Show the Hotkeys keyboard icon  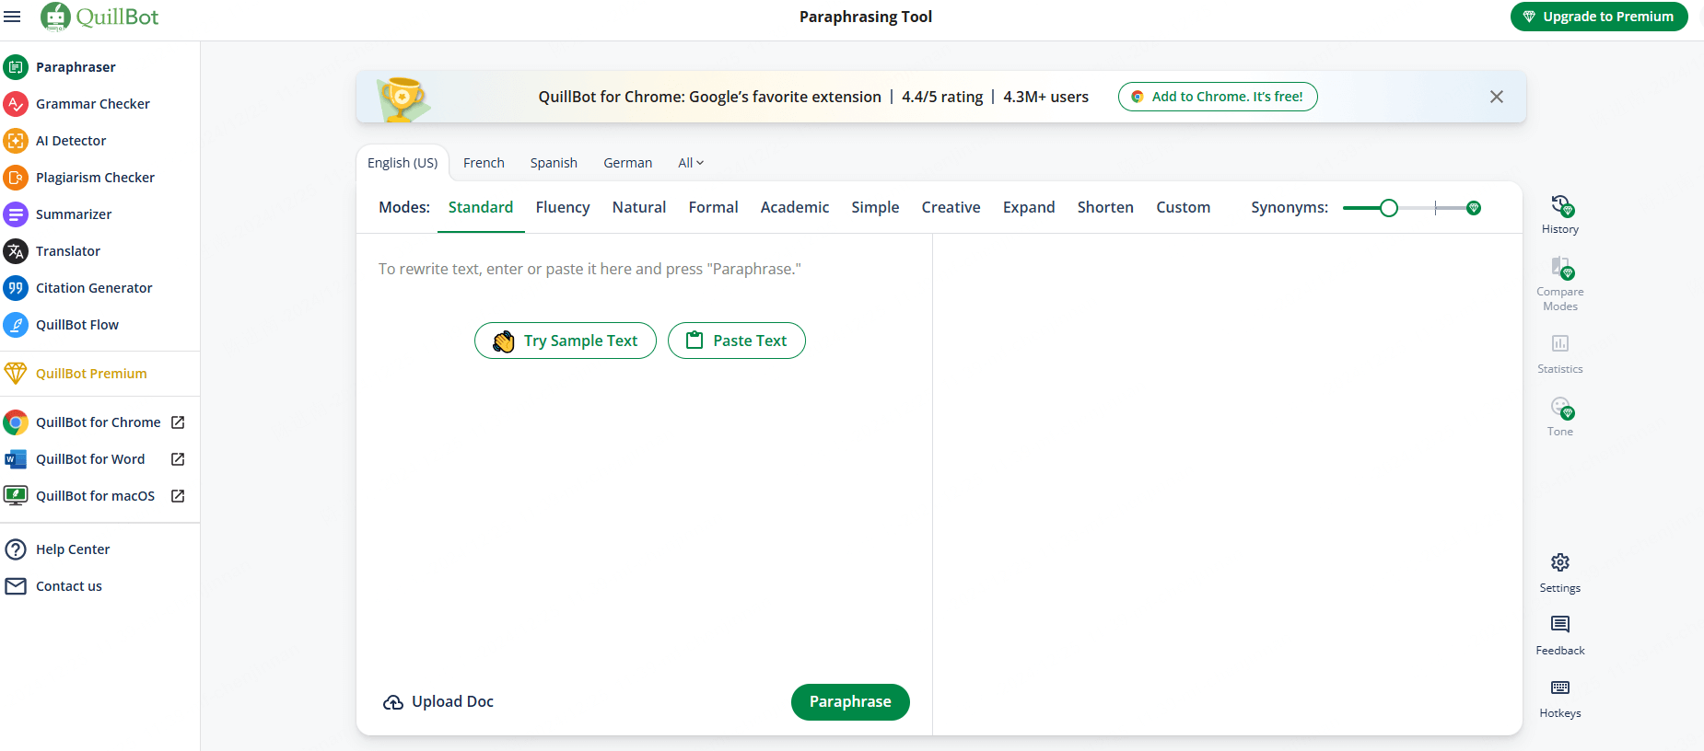coord(1560,687)
